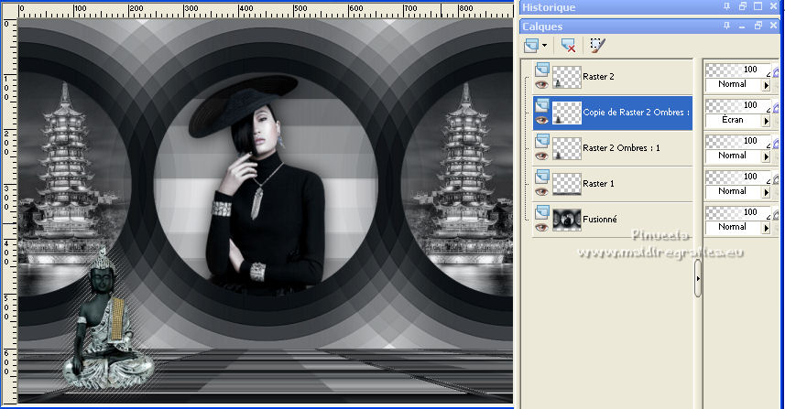Select the layer named Raster 1

click(x=598, y=184)
